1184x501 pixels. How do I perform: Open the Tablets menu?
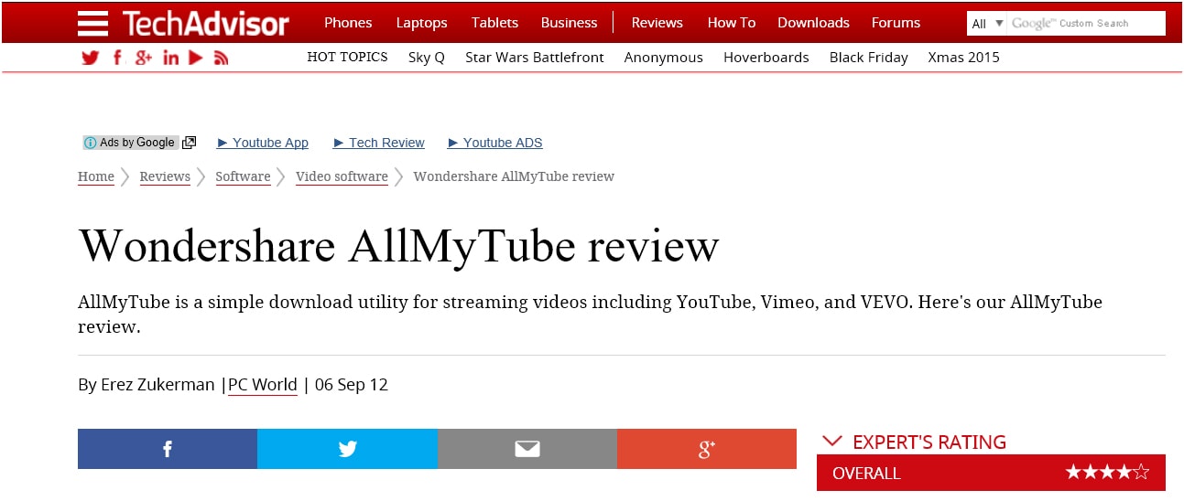494,23
